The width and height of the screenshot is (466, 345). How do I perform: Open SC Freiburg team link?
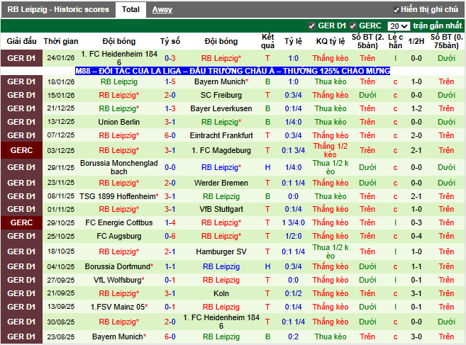(x=221, y=96)
